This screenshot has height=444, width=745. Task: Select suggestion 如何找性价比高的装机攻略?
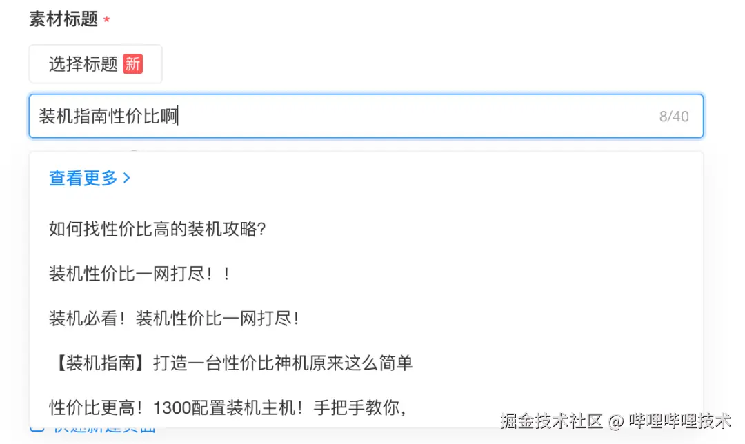[157, 230]
